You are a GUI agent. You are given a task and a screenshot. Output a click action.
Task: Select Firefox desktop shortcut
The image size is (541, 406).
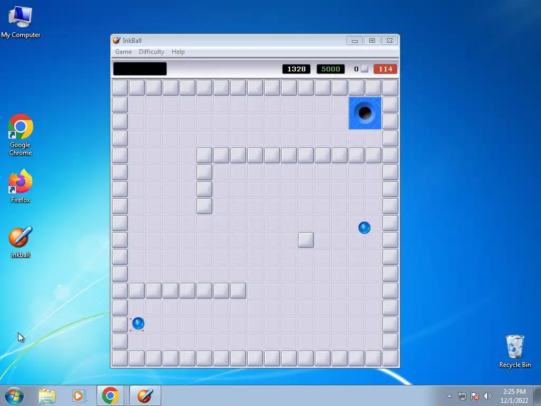click(21, 186)
